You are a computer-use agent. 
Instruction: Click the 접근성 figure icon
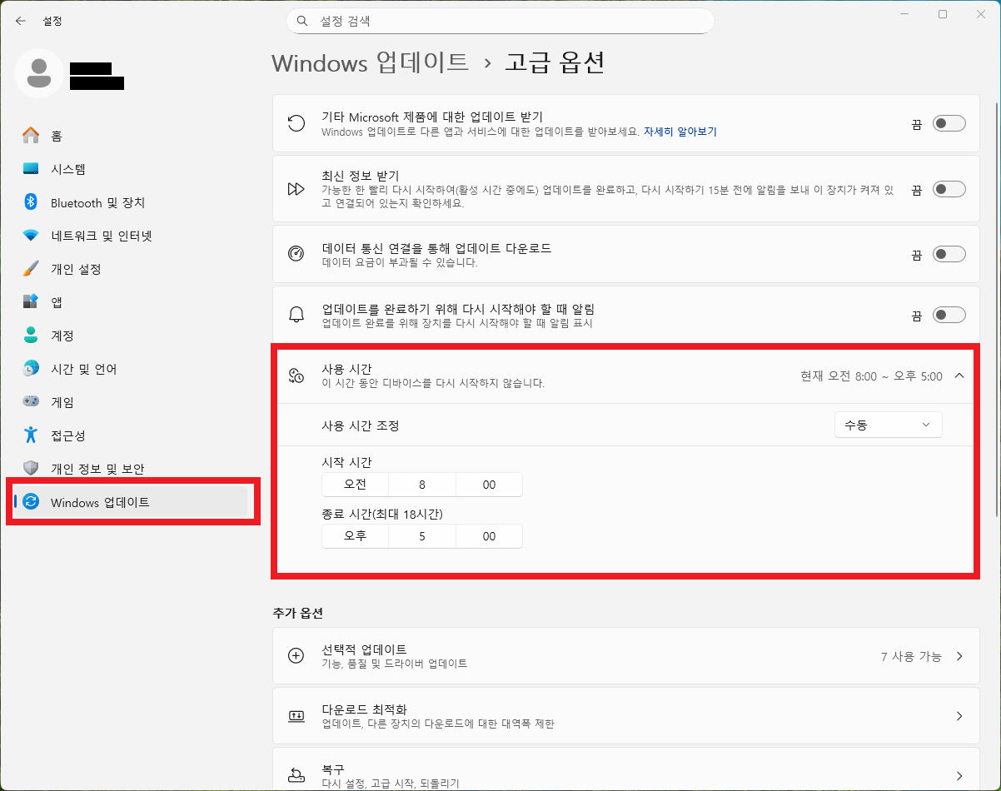[x=31, y=435]
